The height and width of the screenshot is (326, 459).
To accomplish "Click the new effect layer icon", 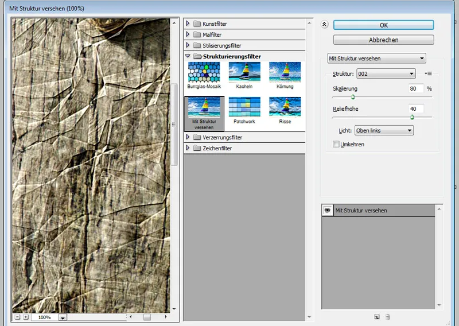I will point(377,317).
